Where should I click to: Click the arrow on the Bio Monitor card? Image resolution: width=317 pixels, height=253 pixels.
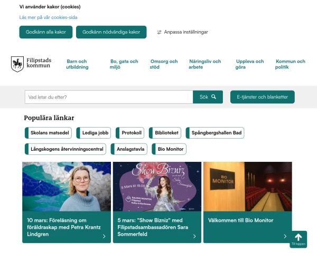tap(285, 237)
